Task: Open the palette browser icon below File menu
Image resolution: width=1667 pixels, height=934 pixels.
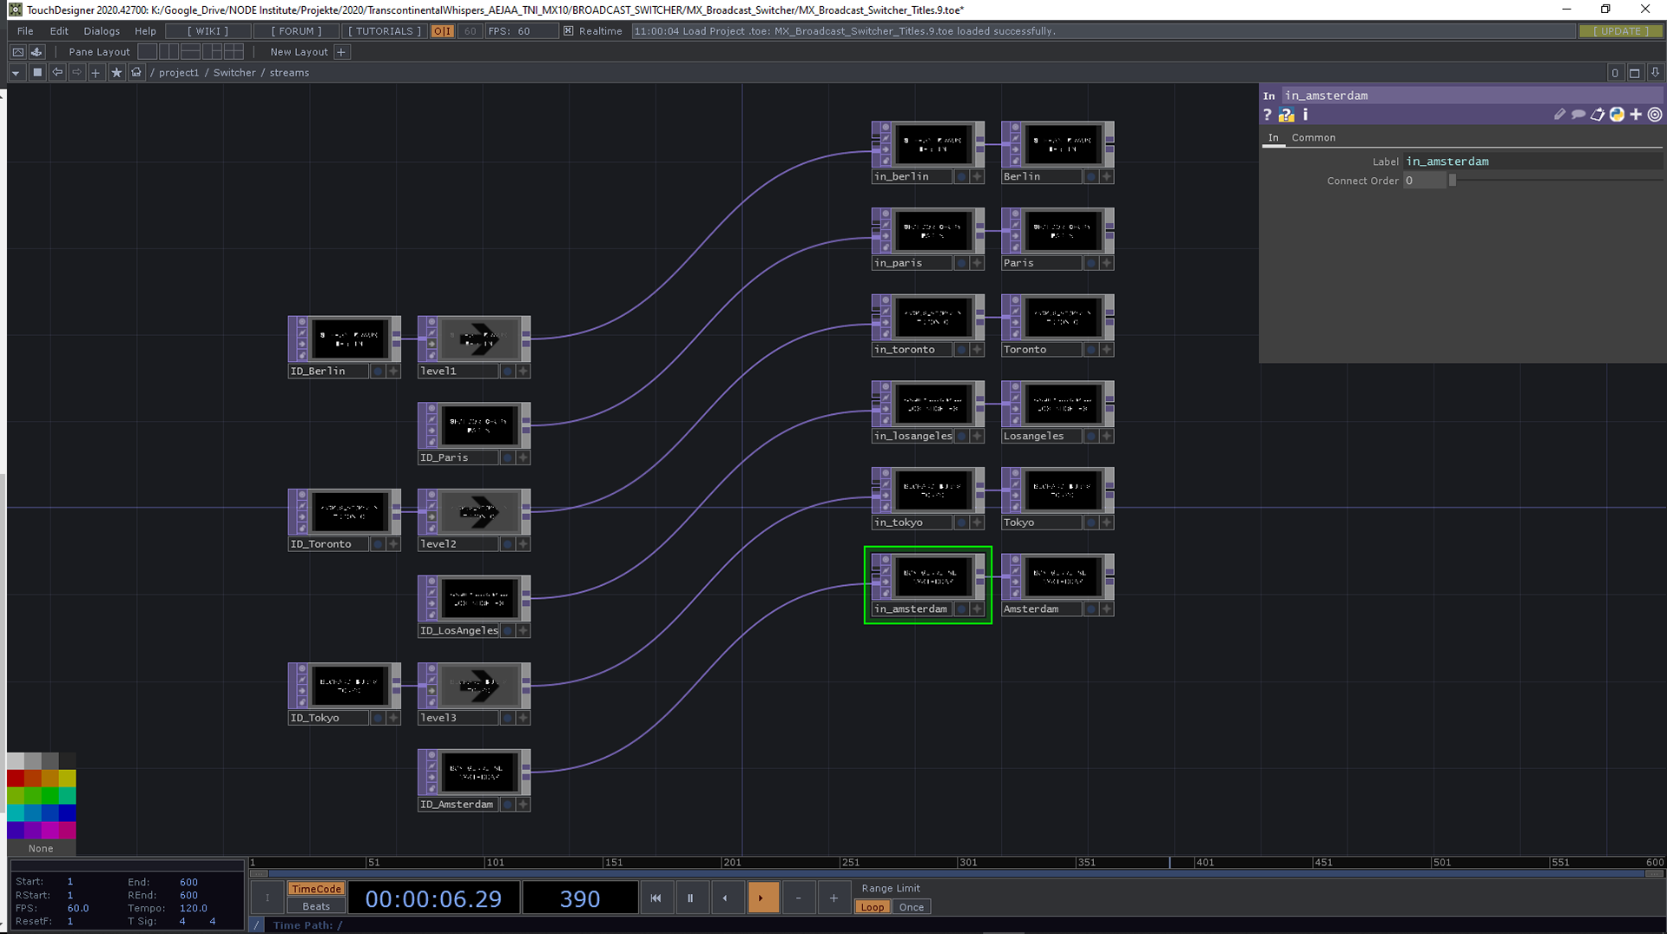Action: tap(17, 52)
